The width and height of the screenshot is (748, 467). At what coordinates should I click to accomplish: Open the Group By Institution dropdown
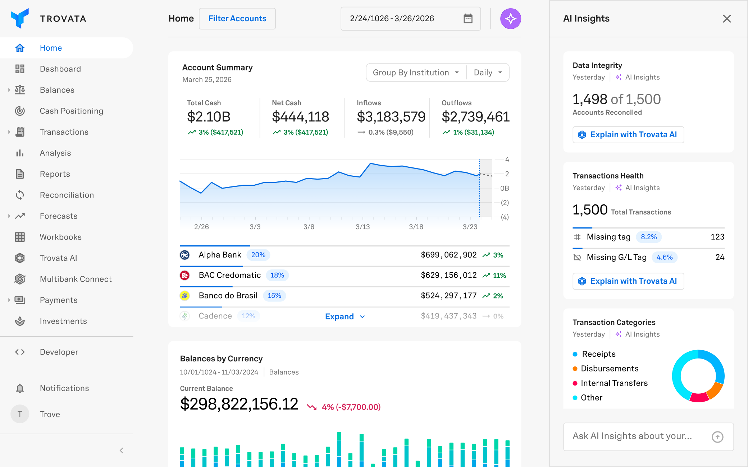coord(416,73)
